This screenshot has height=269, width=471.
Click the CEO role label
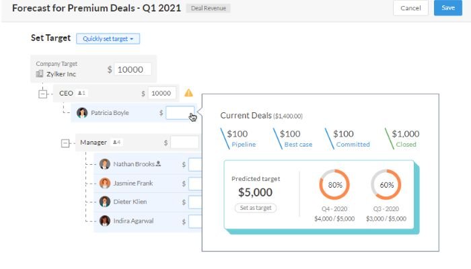click(x=66, y=93)
